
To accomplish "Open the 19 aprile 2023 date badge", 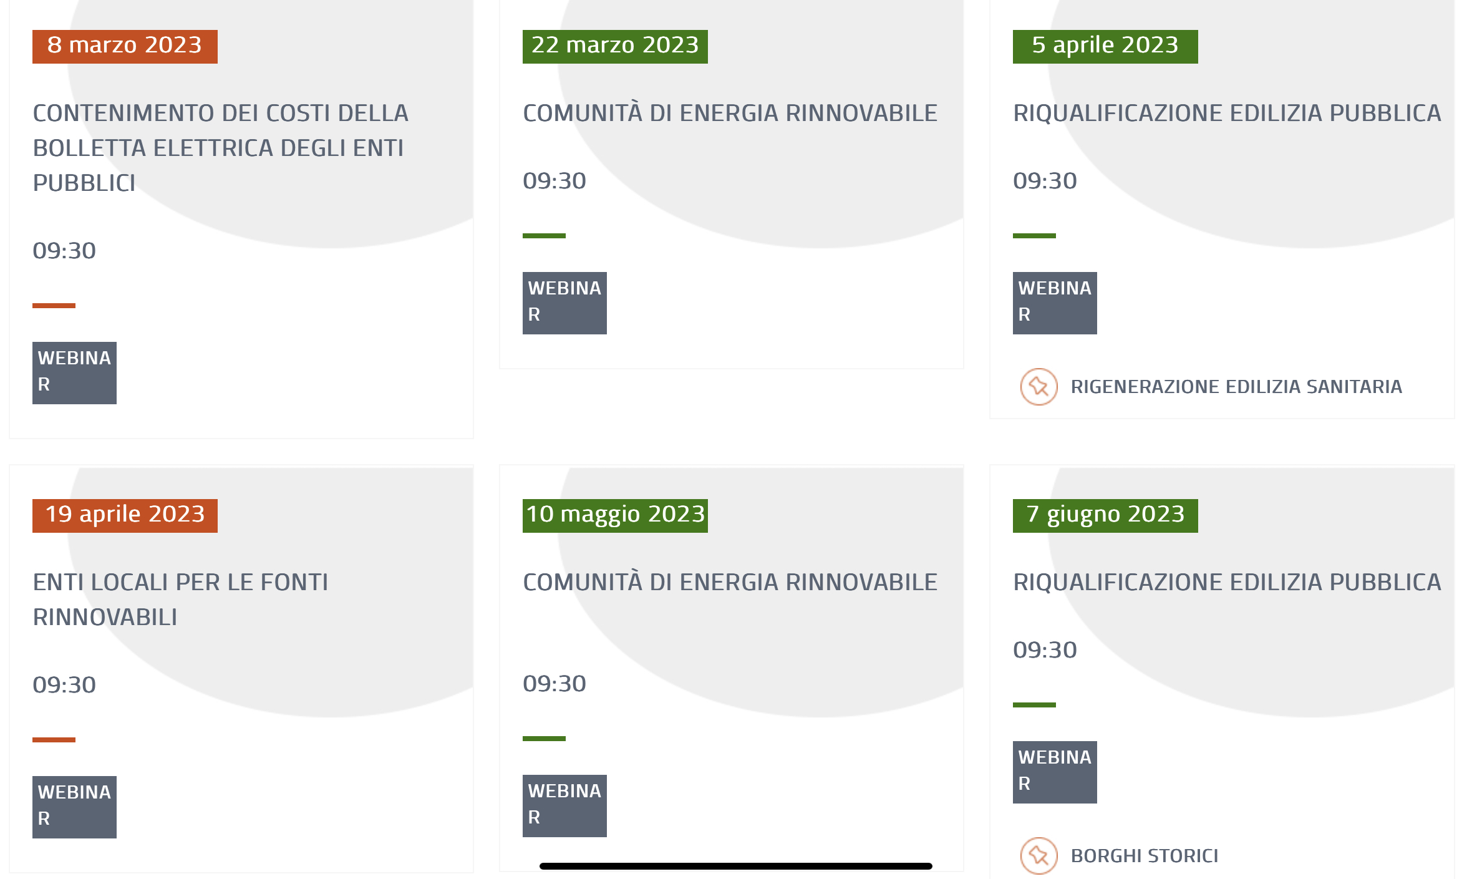I will click(125, 515).
